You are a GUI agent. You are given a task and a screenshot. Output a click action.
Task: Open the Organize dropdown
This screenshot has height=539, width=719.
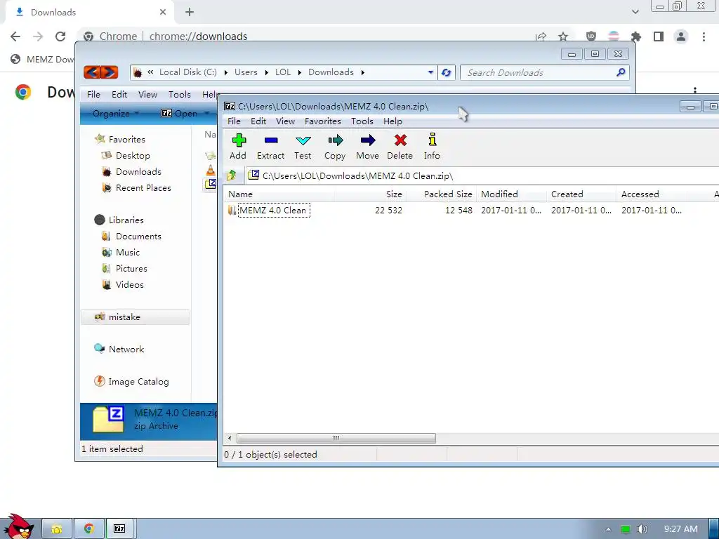coord(116,113)
